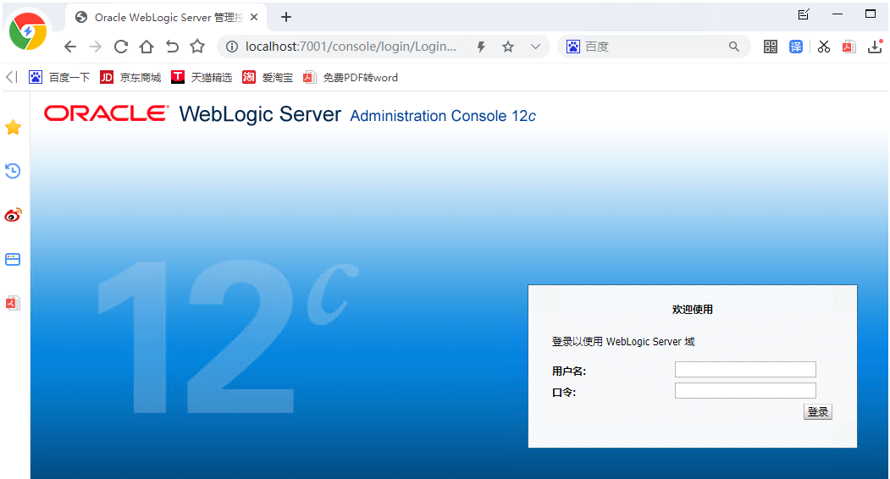
Task: Go back with the browser back arrow
Action: (69, 47)
